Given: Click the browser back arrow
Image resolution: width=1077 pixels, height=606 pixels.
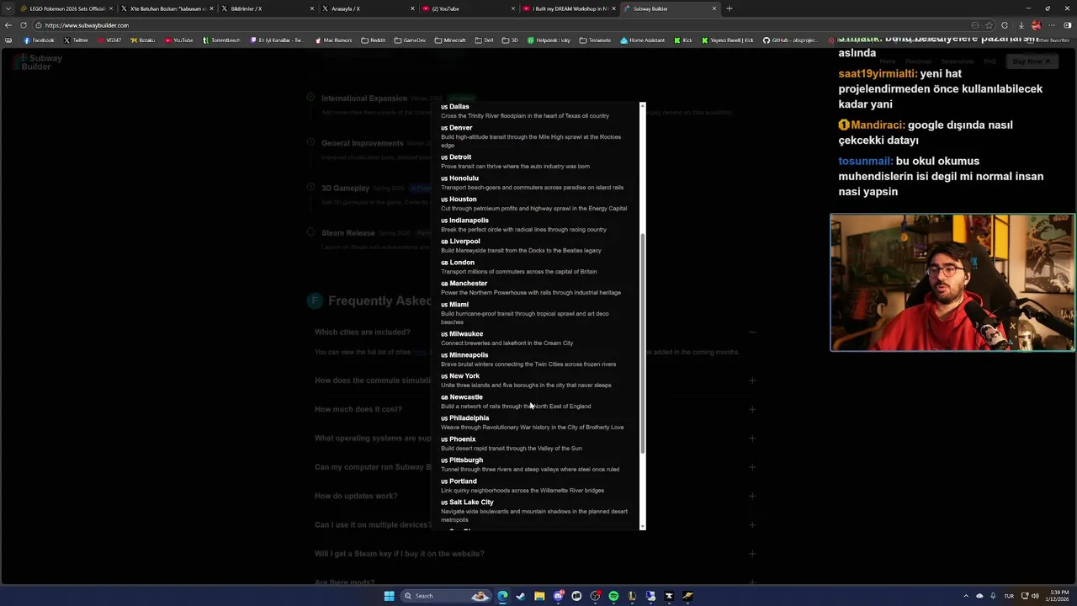Looking at the screenshot, I should pyautogui.click(x=8, y=25).
